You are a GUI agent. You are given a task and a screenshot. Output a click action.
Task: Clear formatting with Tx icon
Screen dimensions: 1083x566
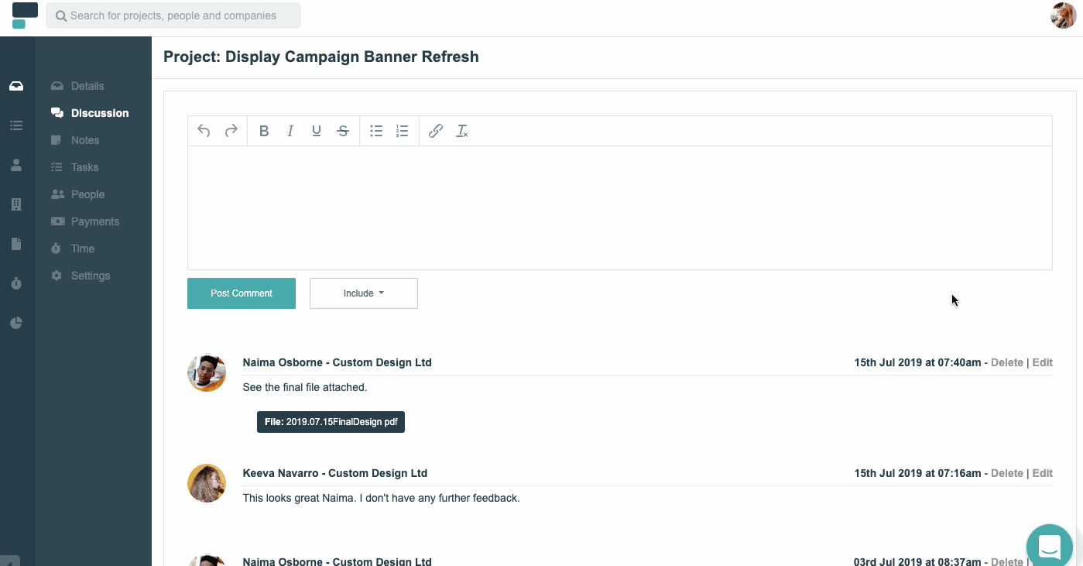coord(462,131)
